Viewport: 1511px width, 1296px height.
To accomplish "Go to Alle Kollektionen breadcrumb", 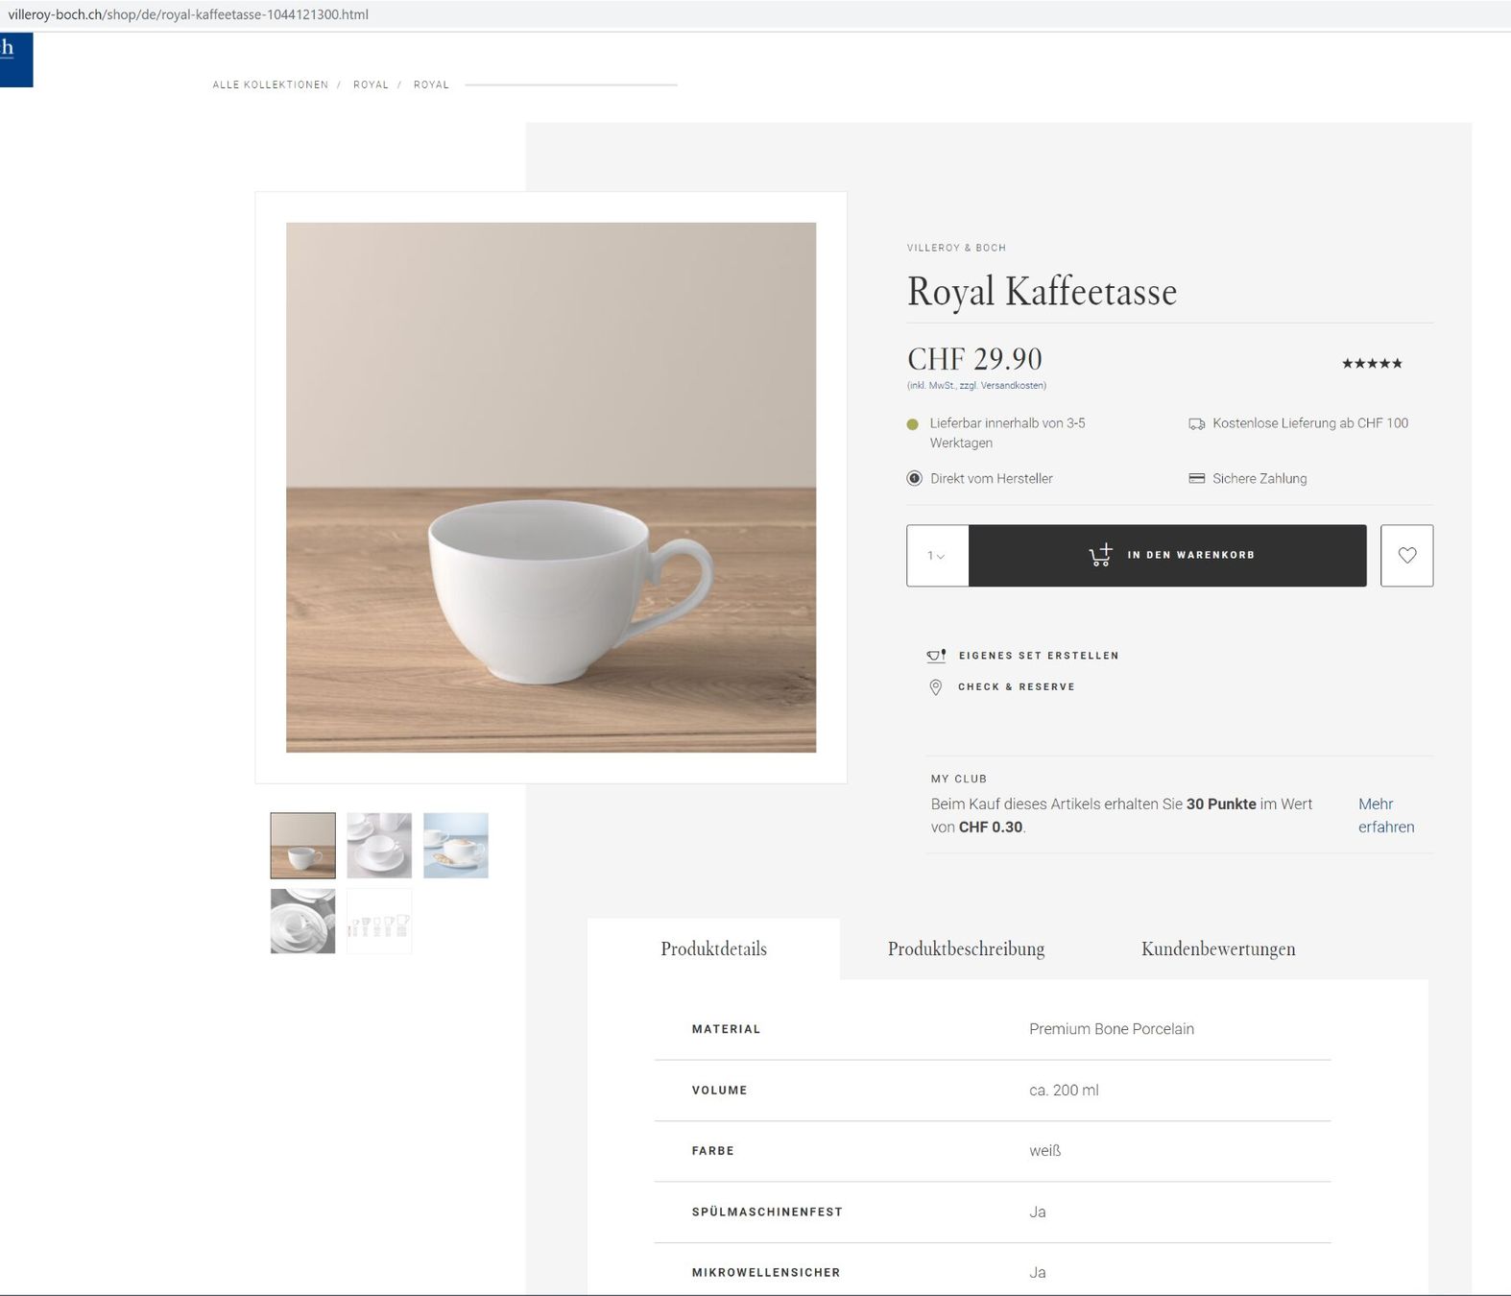I will [271, 84].
